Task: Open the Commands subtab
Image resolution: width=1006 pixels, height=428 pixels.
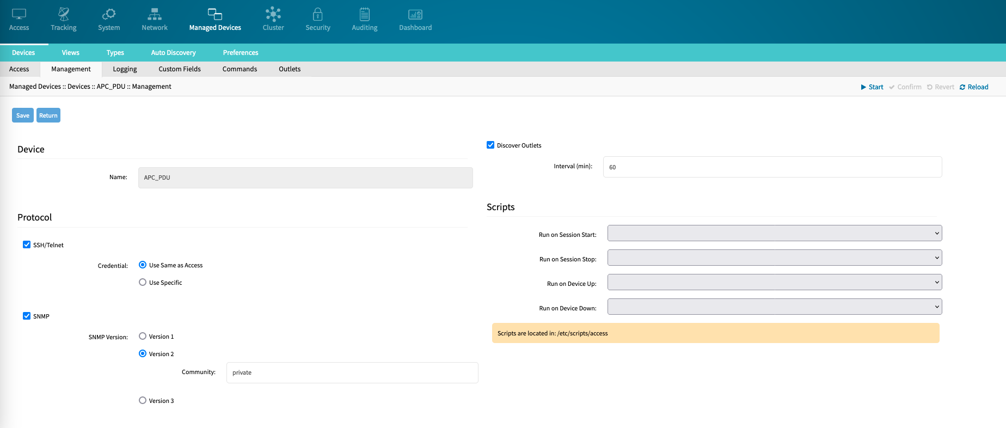Action: pyautogui.click(x=240, y=69)
